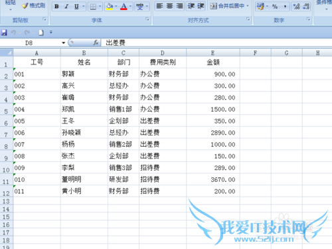
Task: Save workbook from quick access toolbar
Action: coord(4,33)
